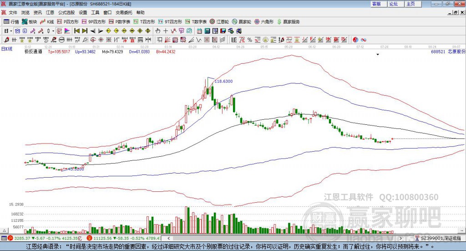This screenshot has height=251, width=466.
Task: Click the colorful flag chart icon
Action: coord(67,31)
